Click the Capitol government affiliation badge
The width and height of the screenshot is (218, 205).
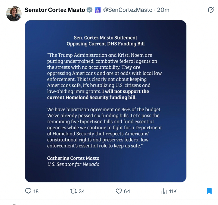[x=97, y=10]
